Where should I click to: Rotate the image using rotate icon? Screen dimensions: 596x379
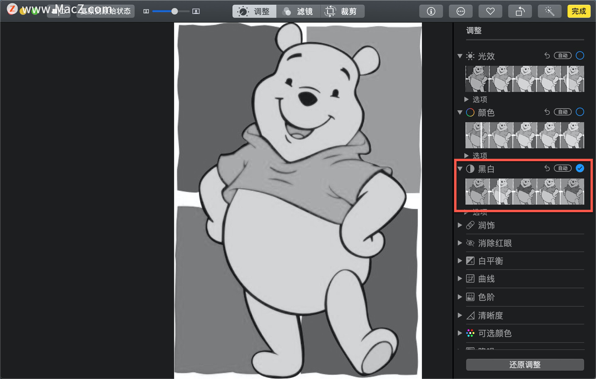point(520,11)
